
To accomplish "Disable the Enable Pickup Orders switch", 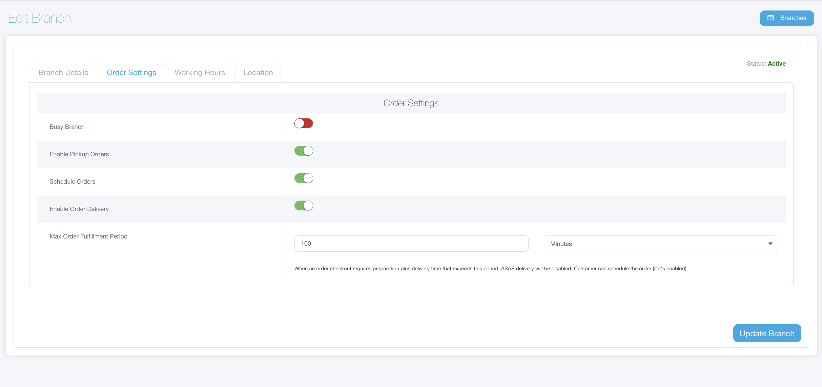I will pos(304,151).
